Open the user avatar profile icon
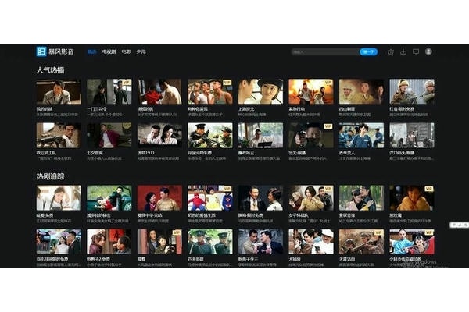The height and width of the screenshot is (312, 469). 428,51
